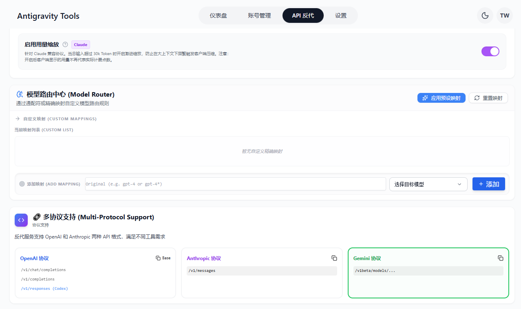Open the TW user avatar

point(504,15)
